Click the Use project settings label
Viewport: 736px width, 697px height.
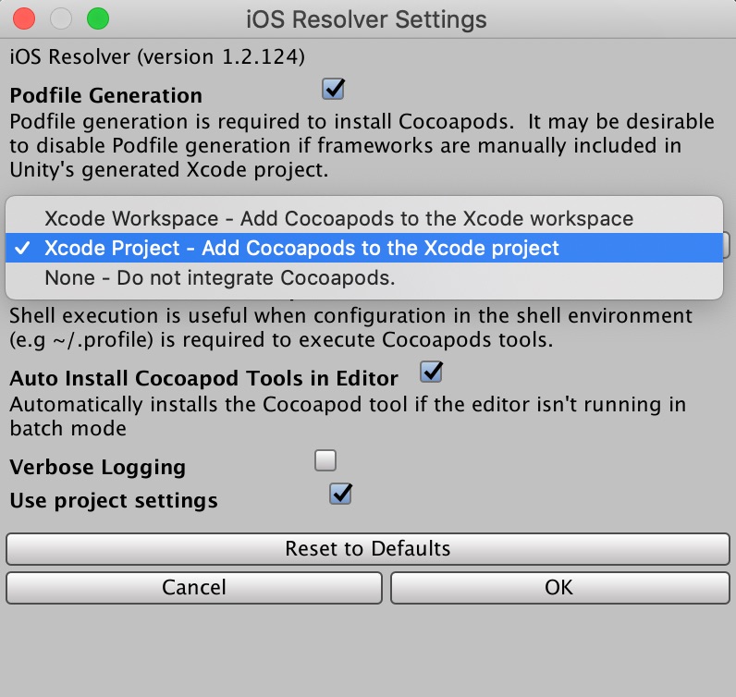(114, 501)
